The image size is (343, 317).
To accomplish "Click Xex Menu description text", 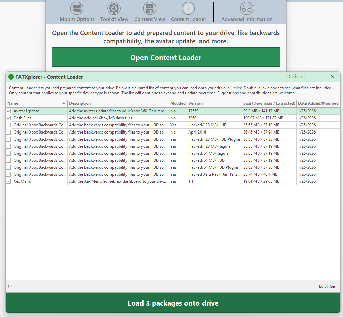I will coord(117,181).
